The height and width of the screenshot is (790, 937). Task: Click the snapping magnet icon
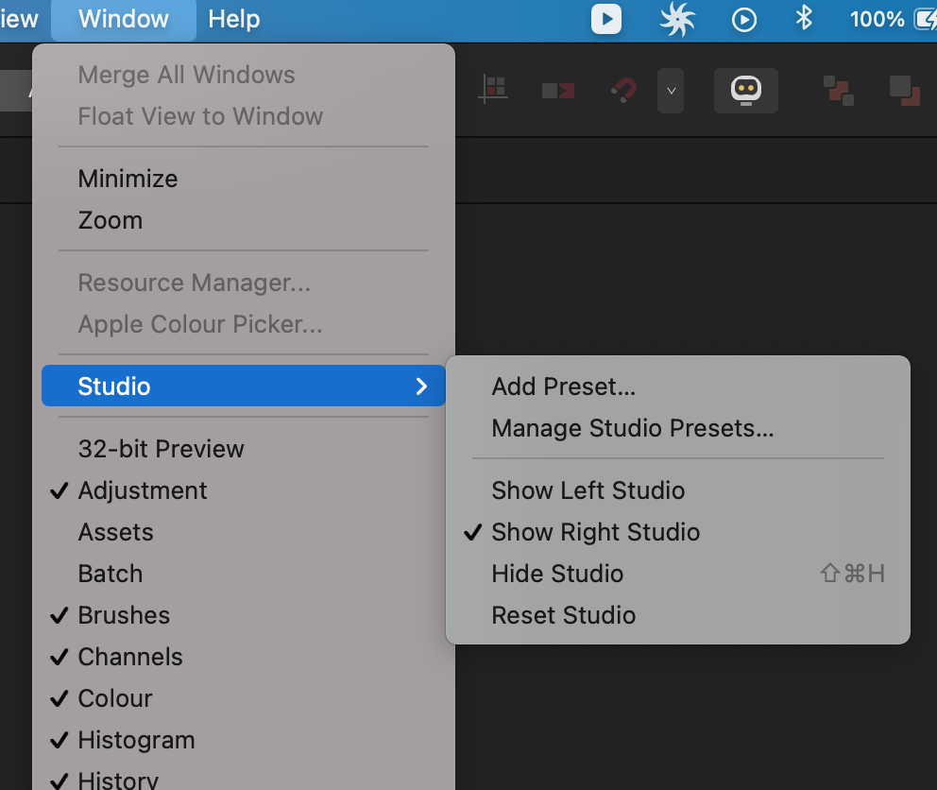click(x=623, y=91)
